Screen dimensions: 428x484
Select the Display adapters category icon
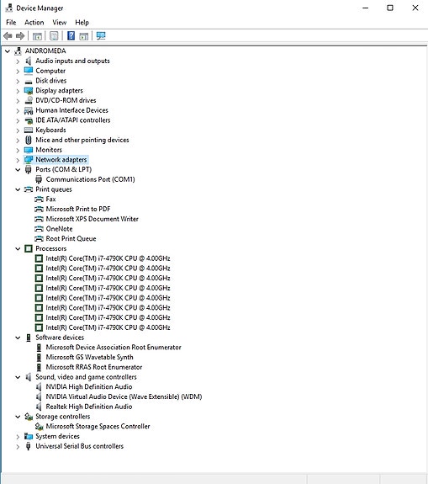(29, 90)
